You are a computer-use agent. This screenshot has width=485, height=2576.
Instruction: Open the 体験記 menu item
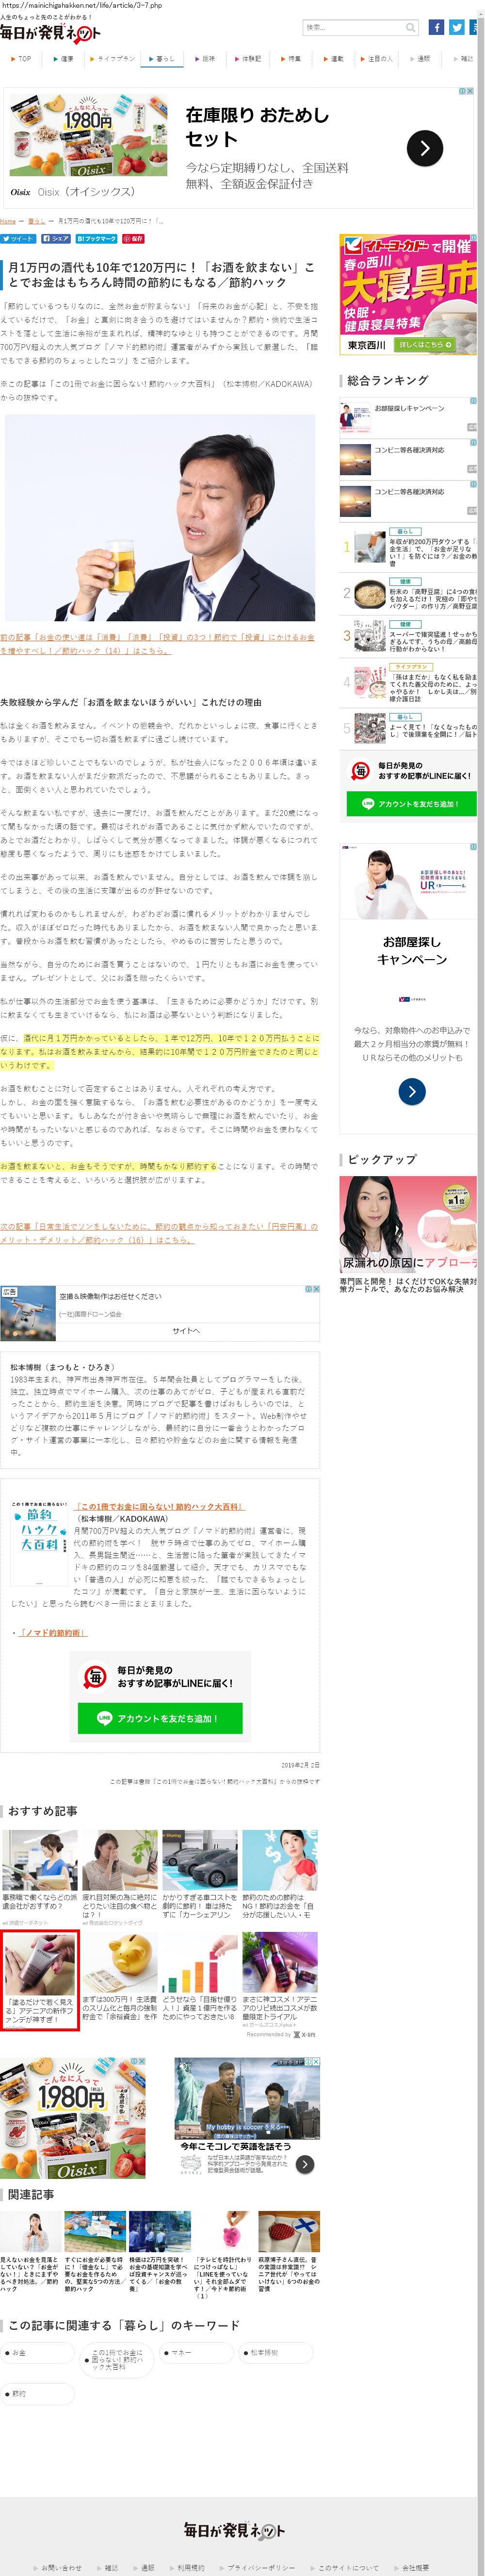[x=249, y=59]
